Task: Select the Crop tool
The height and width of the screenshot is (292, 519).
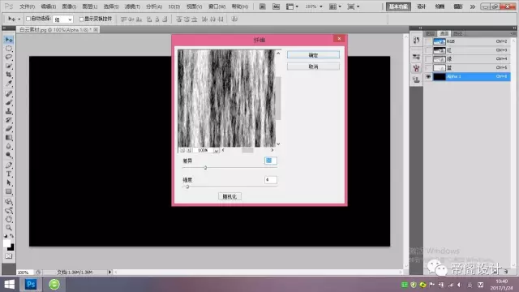Action: [9, 75]
